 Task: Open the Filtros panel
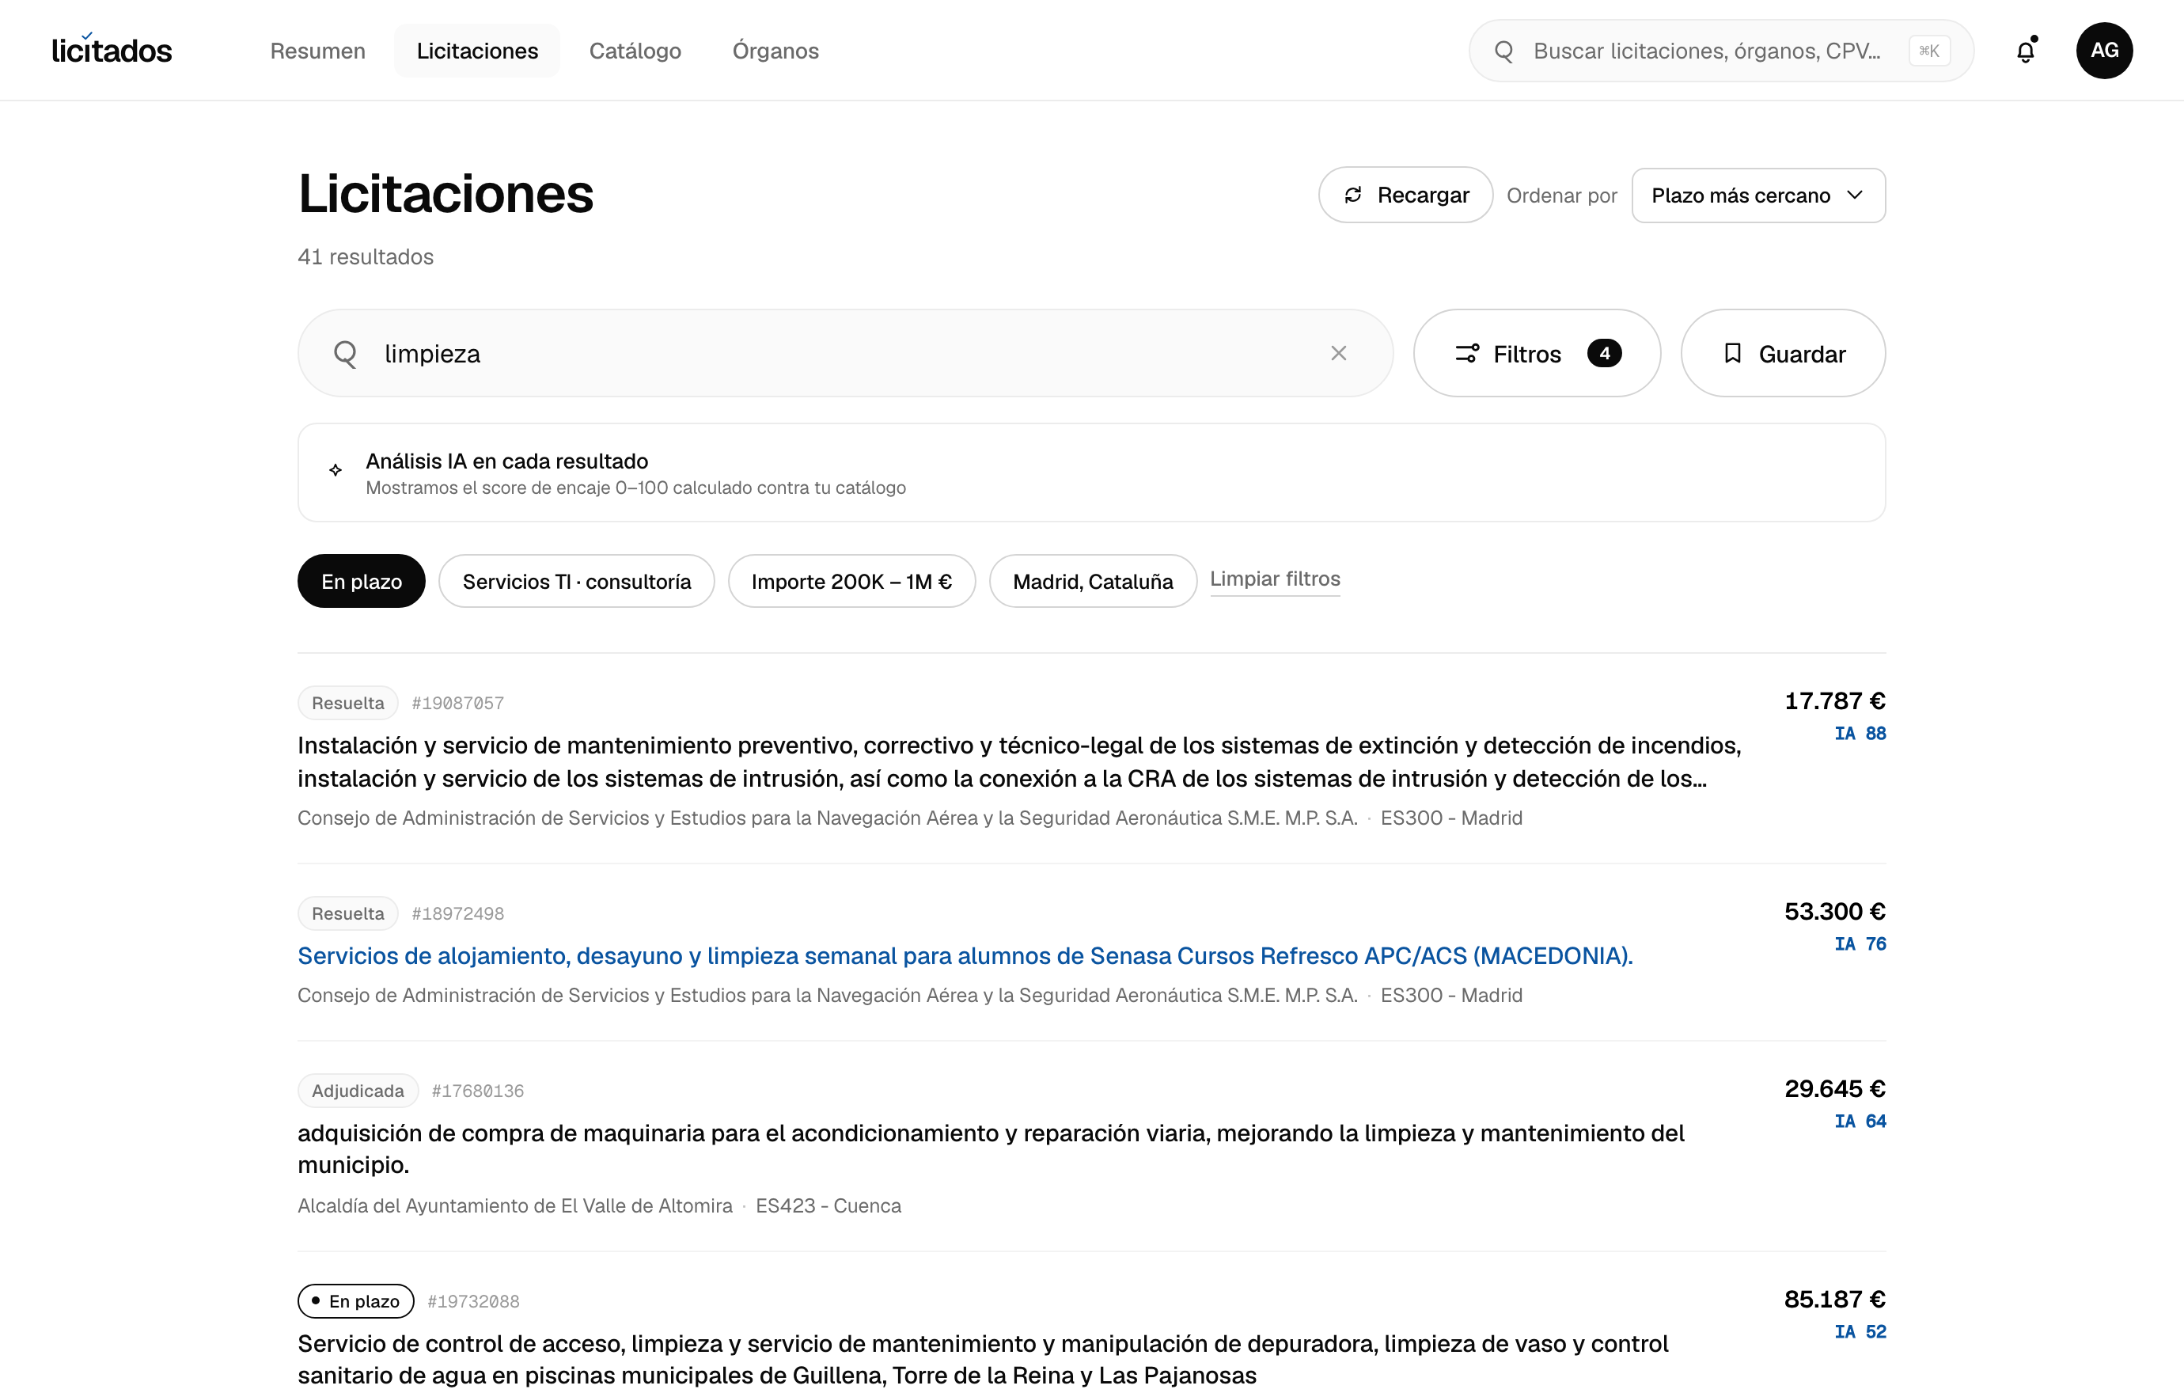point(1537,353)
